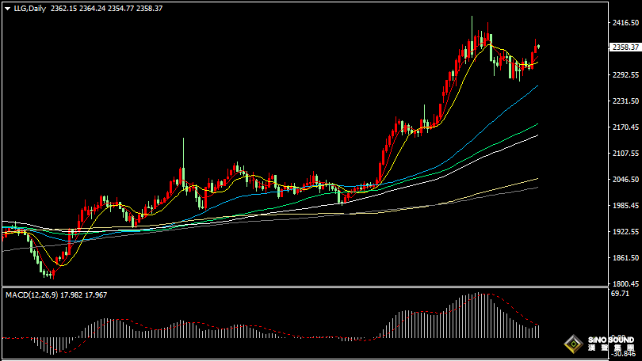Click the 1800.45 price axis label
642x361 pixels.
(x=625, y=284)
